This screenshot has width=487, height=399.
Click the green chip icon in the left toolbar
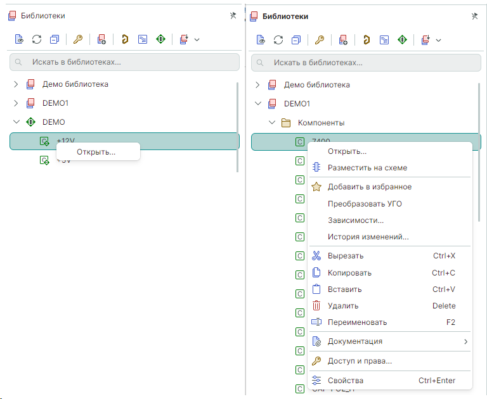[160, 39]
